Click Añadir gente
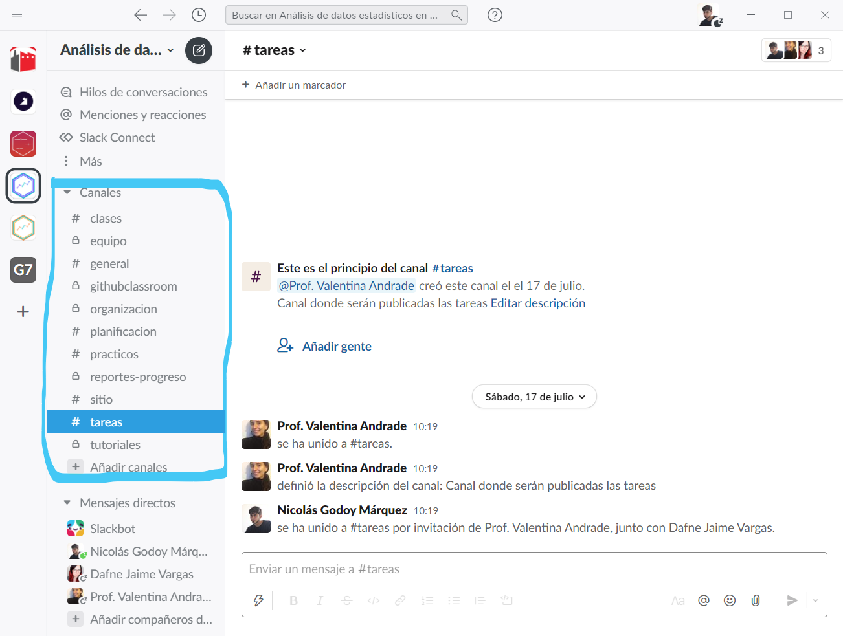The image size is (843, 636). [324, 346]
